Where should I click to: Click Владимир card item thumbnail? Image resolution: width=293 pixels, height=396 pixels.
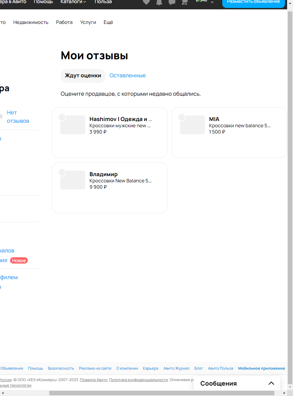point(72,180)
